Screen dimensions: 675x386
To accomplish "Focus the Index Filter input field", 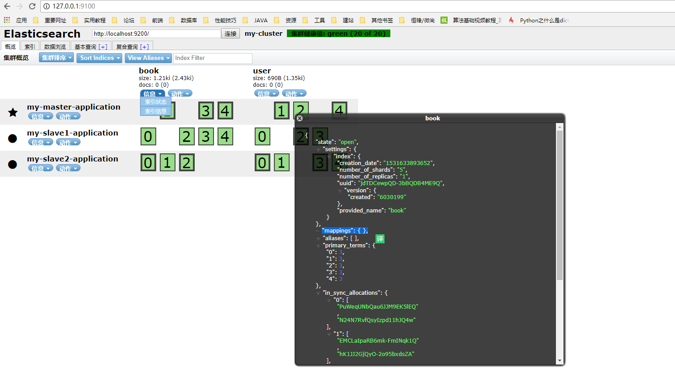I will 213,58.
